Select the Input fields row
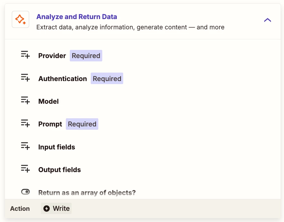Screen dimensions: 284x222 57,147
